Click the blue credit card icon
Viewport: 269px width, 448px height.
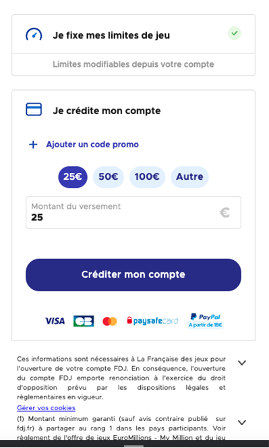pos(34,109)
